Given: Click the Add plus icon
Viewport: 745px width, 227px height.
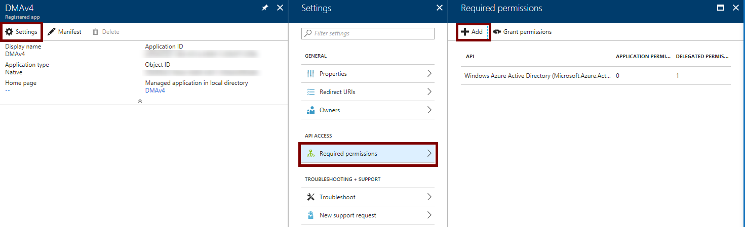Looking at the screenshot, I should point(465,32).
